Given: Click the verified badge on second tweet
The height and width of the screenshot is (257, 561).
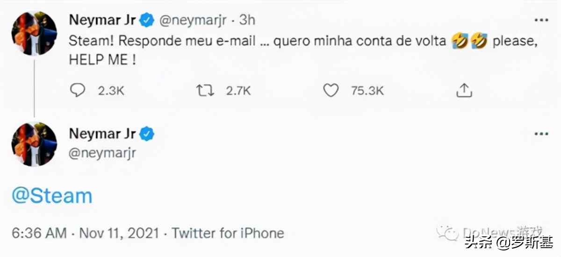Looking at the screenshot, I should point(147,134).
